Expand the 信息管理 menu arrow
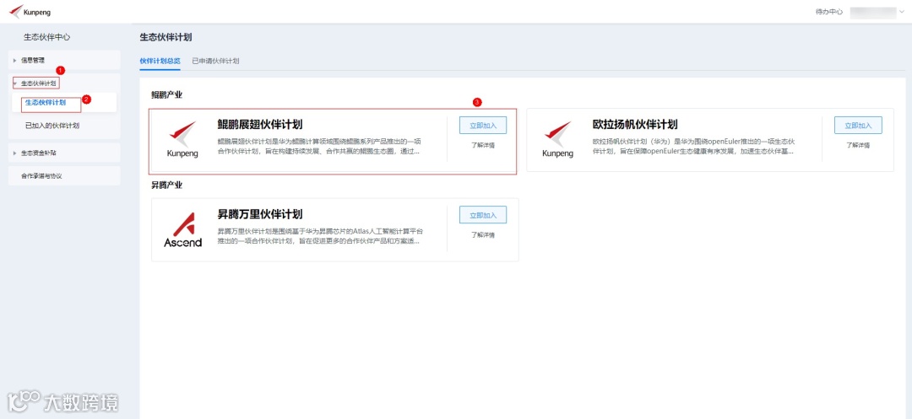The width and height of the screenshot is (912, 419). pyautogui.click(x=14, y=61)
